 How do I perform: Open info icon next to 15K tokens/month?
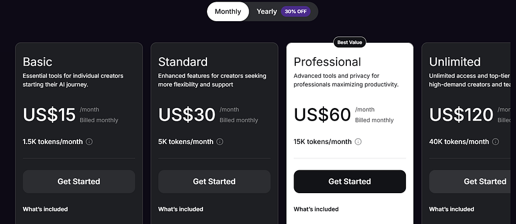click(x=358, y=142)
